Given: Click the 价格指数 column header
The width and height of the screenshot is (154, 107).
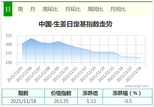Looking at the screenshot, I should 61,93.
